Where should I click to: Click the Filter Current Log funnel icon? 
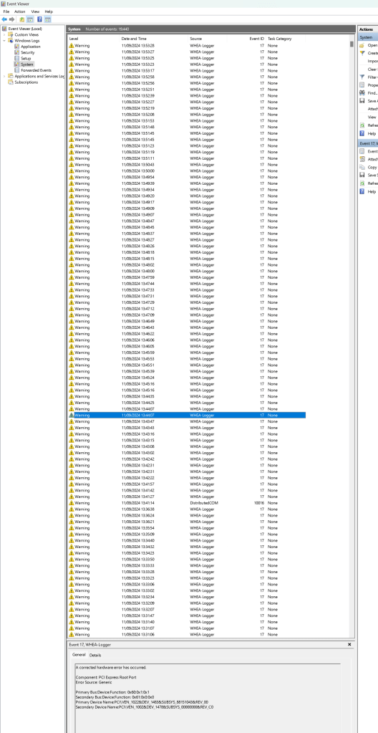click(x=362, y=77)
